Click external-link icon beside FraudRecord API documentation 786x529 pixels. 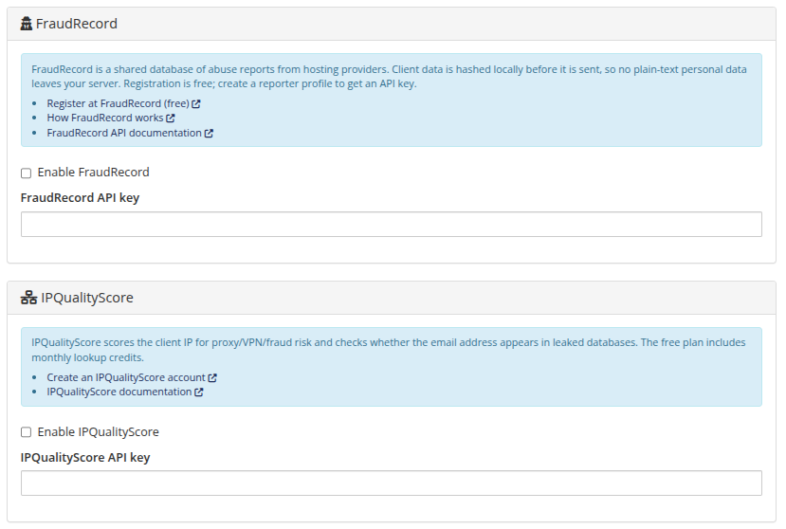pos(209,134)
